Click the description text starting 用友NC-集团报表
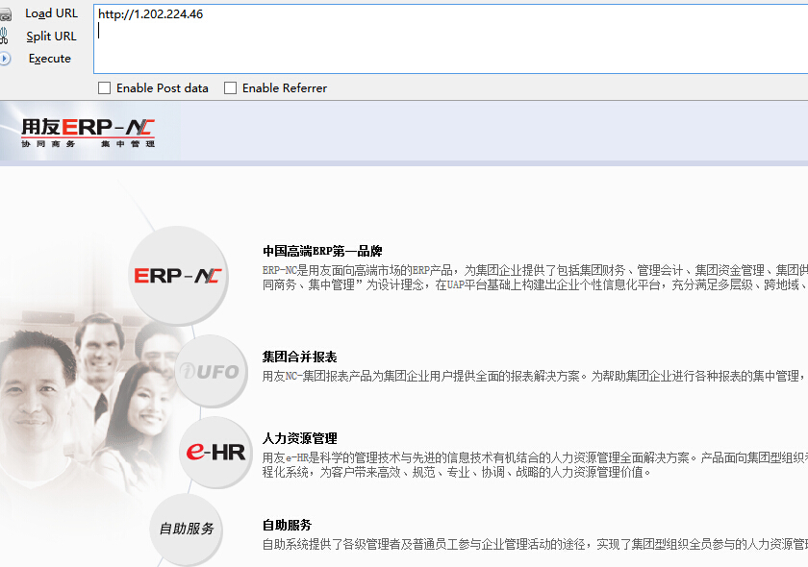Image resolution: width=808 pixels, height=567 pixels. click(535, 376)
